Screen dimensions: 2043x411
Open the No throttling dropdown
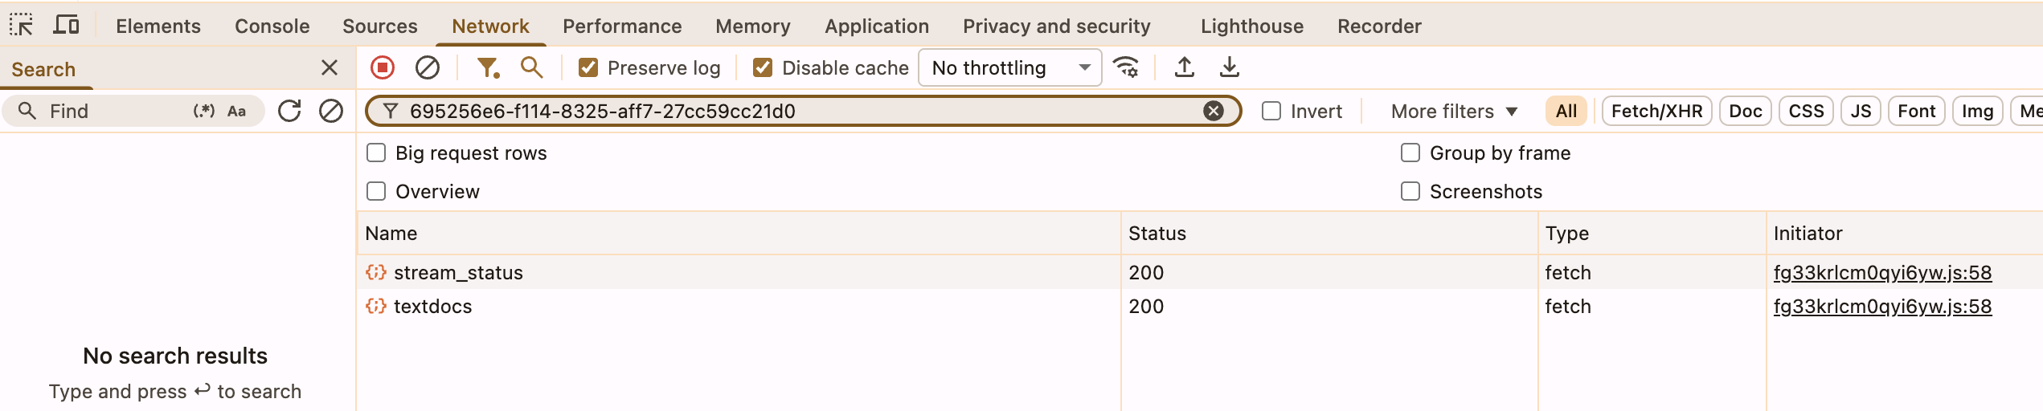pyautogui.click(x=1009, y=67)
